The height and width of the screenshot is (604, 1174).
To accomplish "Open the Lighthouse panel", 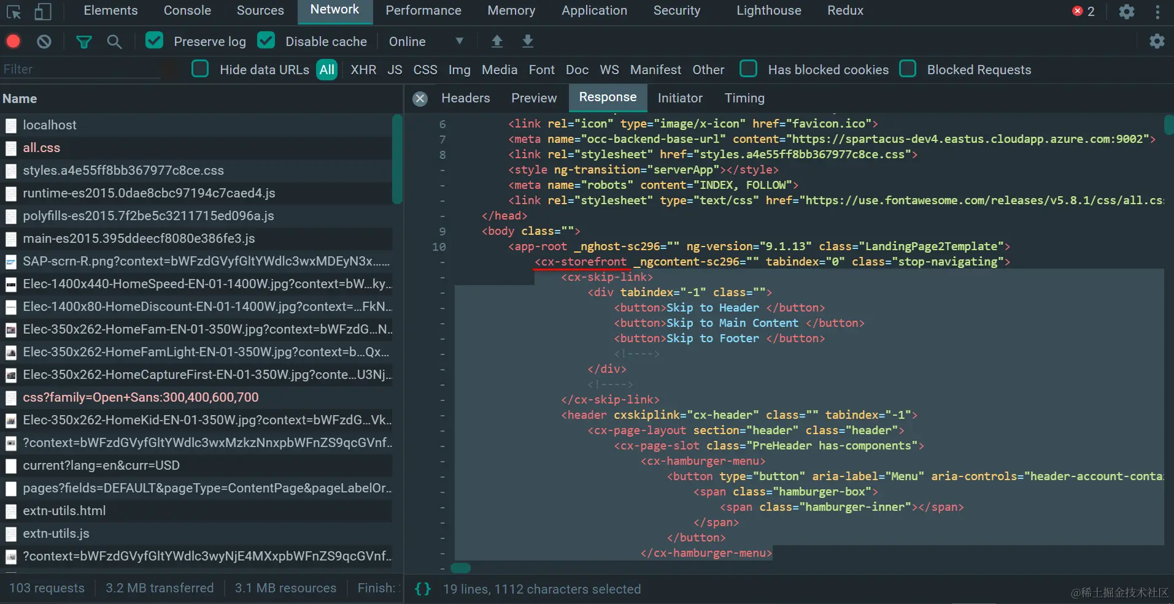I will tap(769, 10).
